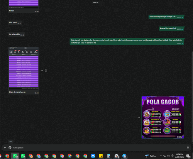Forward the sent POLA GACOR image
Viewport: 193px width, 159px height.
pos(139,117)
